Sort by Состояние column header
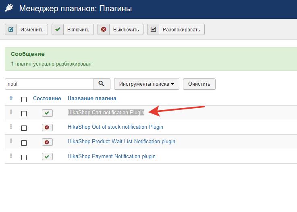This screenshot has height=212, width=297. 47,98
